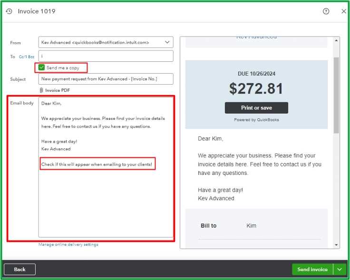
Task: Open the Send invoice options arrow
Action: tap(340, 269)
